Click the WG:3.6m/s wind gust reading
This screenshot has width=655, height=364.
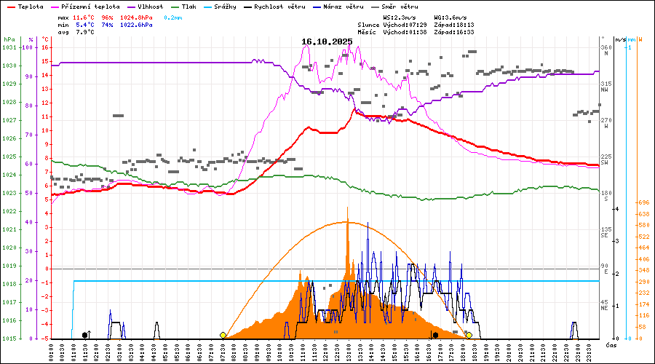pyautogui.click(x=450, y=16)
